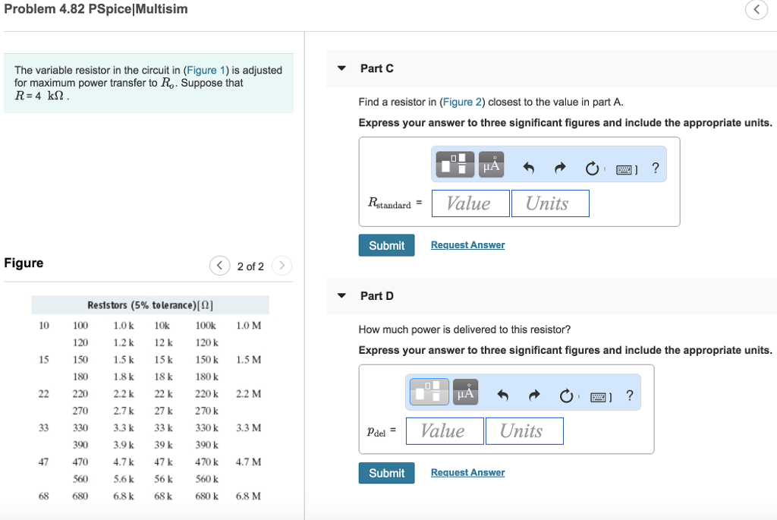
Task: Click the R standard Value input field
Action: coord(470,203)
